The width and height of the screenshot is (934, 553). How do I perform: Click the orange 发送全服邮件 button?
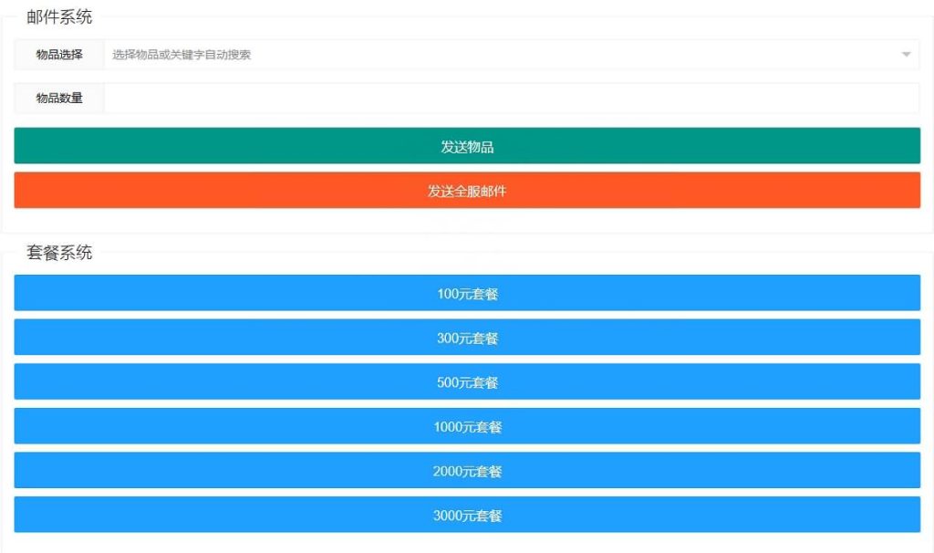coord(467,191)
